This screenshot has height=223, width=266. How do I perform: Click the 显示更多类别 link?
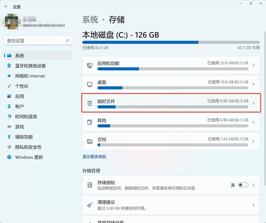point(94,157)
